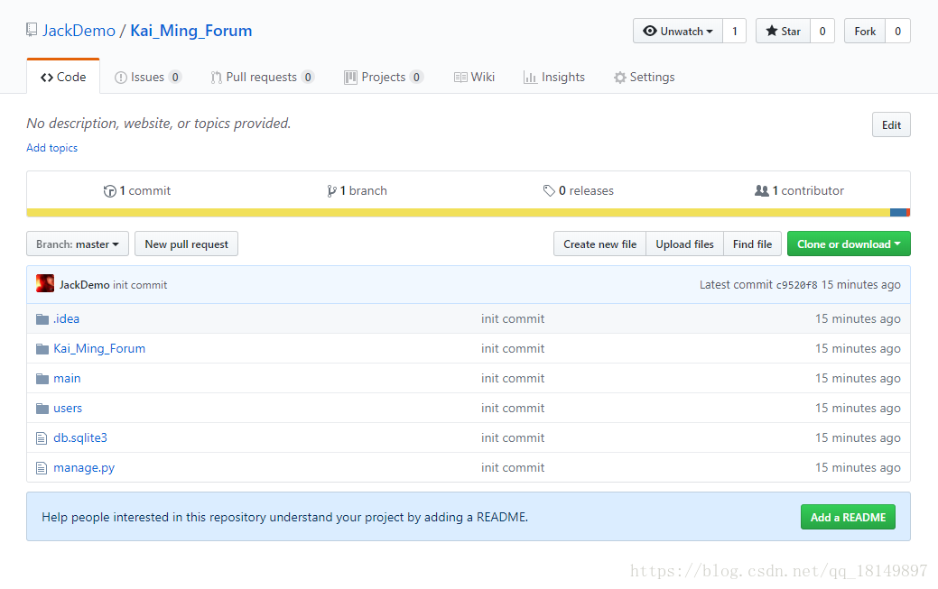938x589 pixels.
Task: Switch to the Issues tab
Action: click(148, 78)
